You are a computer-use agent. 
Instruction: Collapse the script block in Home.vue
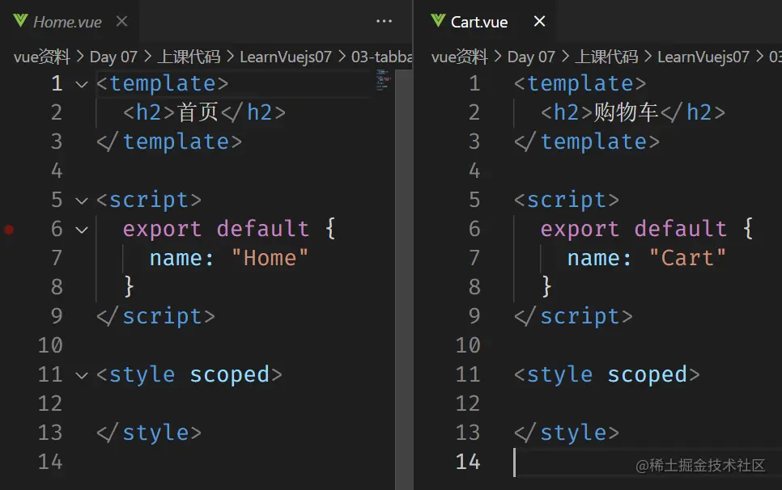tap(81, 200)
